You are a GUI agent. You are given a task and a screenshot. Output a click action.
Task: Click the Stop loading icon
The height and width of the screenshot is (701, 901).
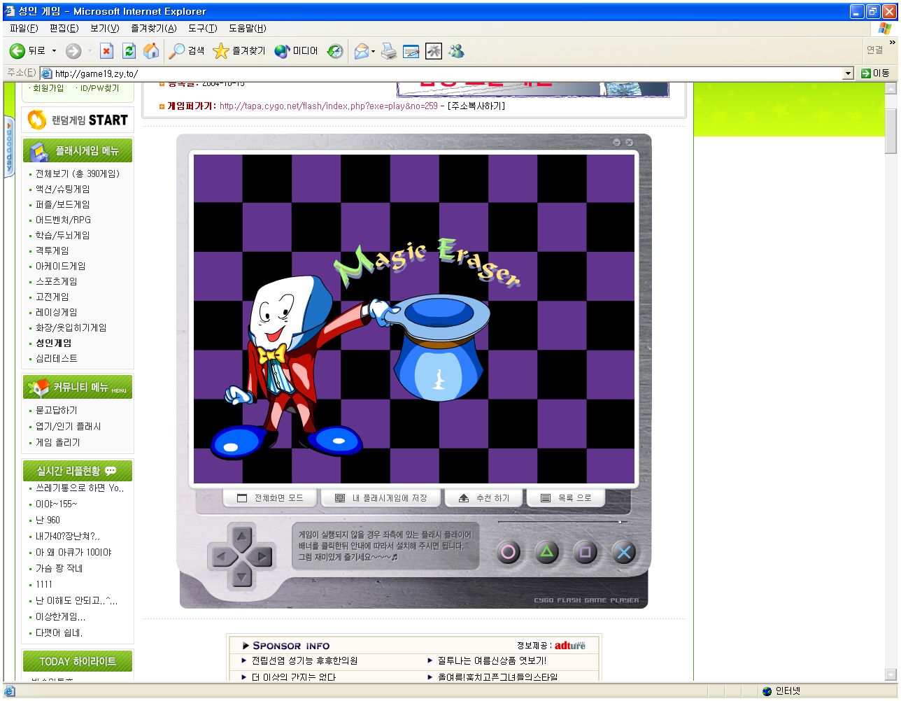106,51
